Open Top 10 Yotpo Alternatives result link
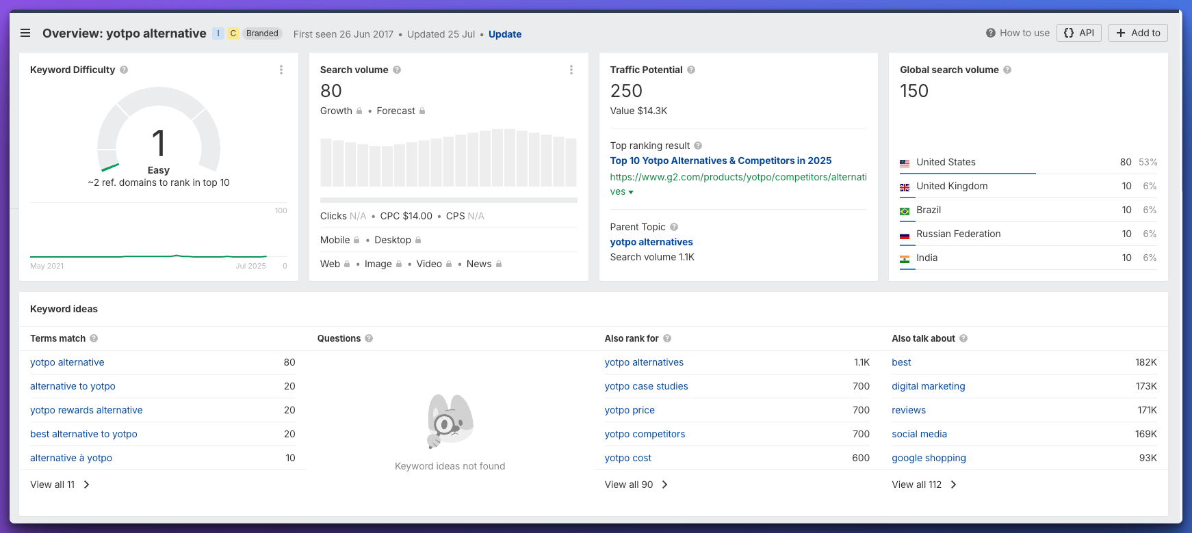The height and width of the screenshot is (533, 1192). point(721,161)
